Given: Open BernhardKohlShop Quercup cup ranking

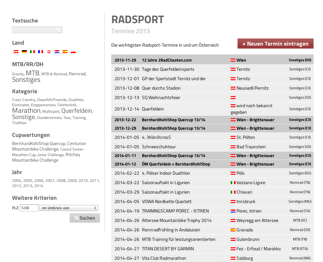Looking at the screenshot, I should [39, 143].
